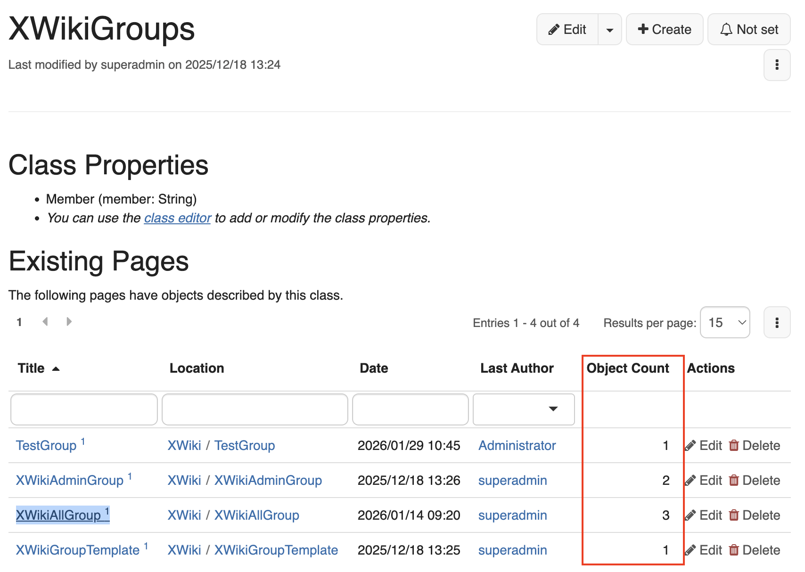
Task: Click the object count 2 for XWikiAdminGroup
Action: pos(665,480)
